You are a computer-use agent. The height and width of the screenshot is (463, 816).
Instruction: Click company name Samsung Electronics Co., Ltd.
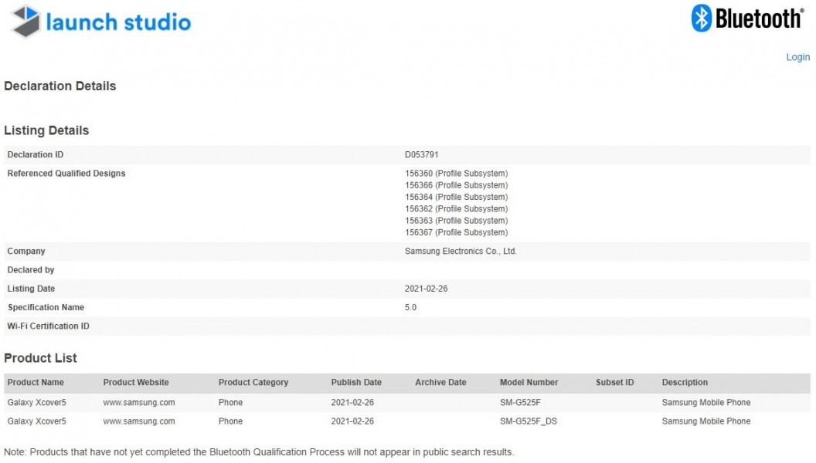(461, 252)
